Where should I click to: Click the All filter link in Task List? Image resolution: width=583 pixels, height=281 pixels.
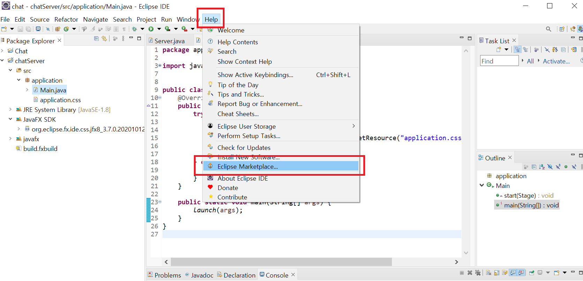pos(530,61)
